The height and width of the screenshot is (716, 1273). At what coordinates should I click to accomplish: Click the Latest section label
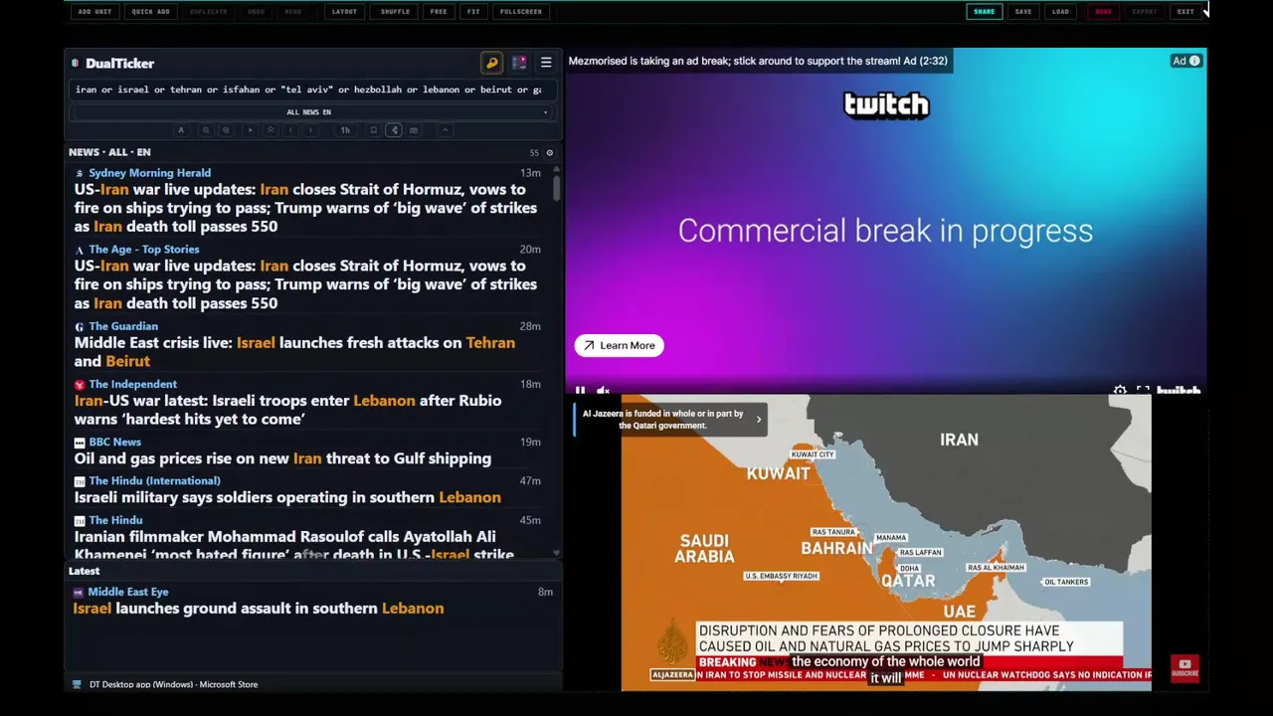(84, 571)
